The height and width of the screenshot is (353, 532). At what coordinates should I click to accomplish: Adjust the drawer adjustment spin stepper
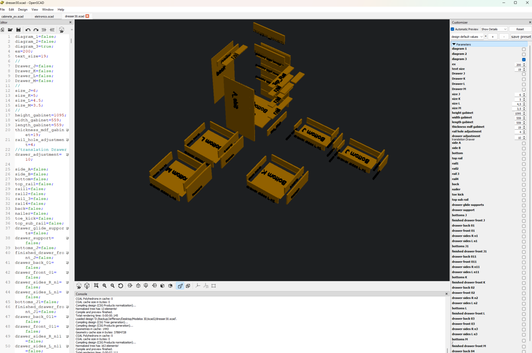524,138
